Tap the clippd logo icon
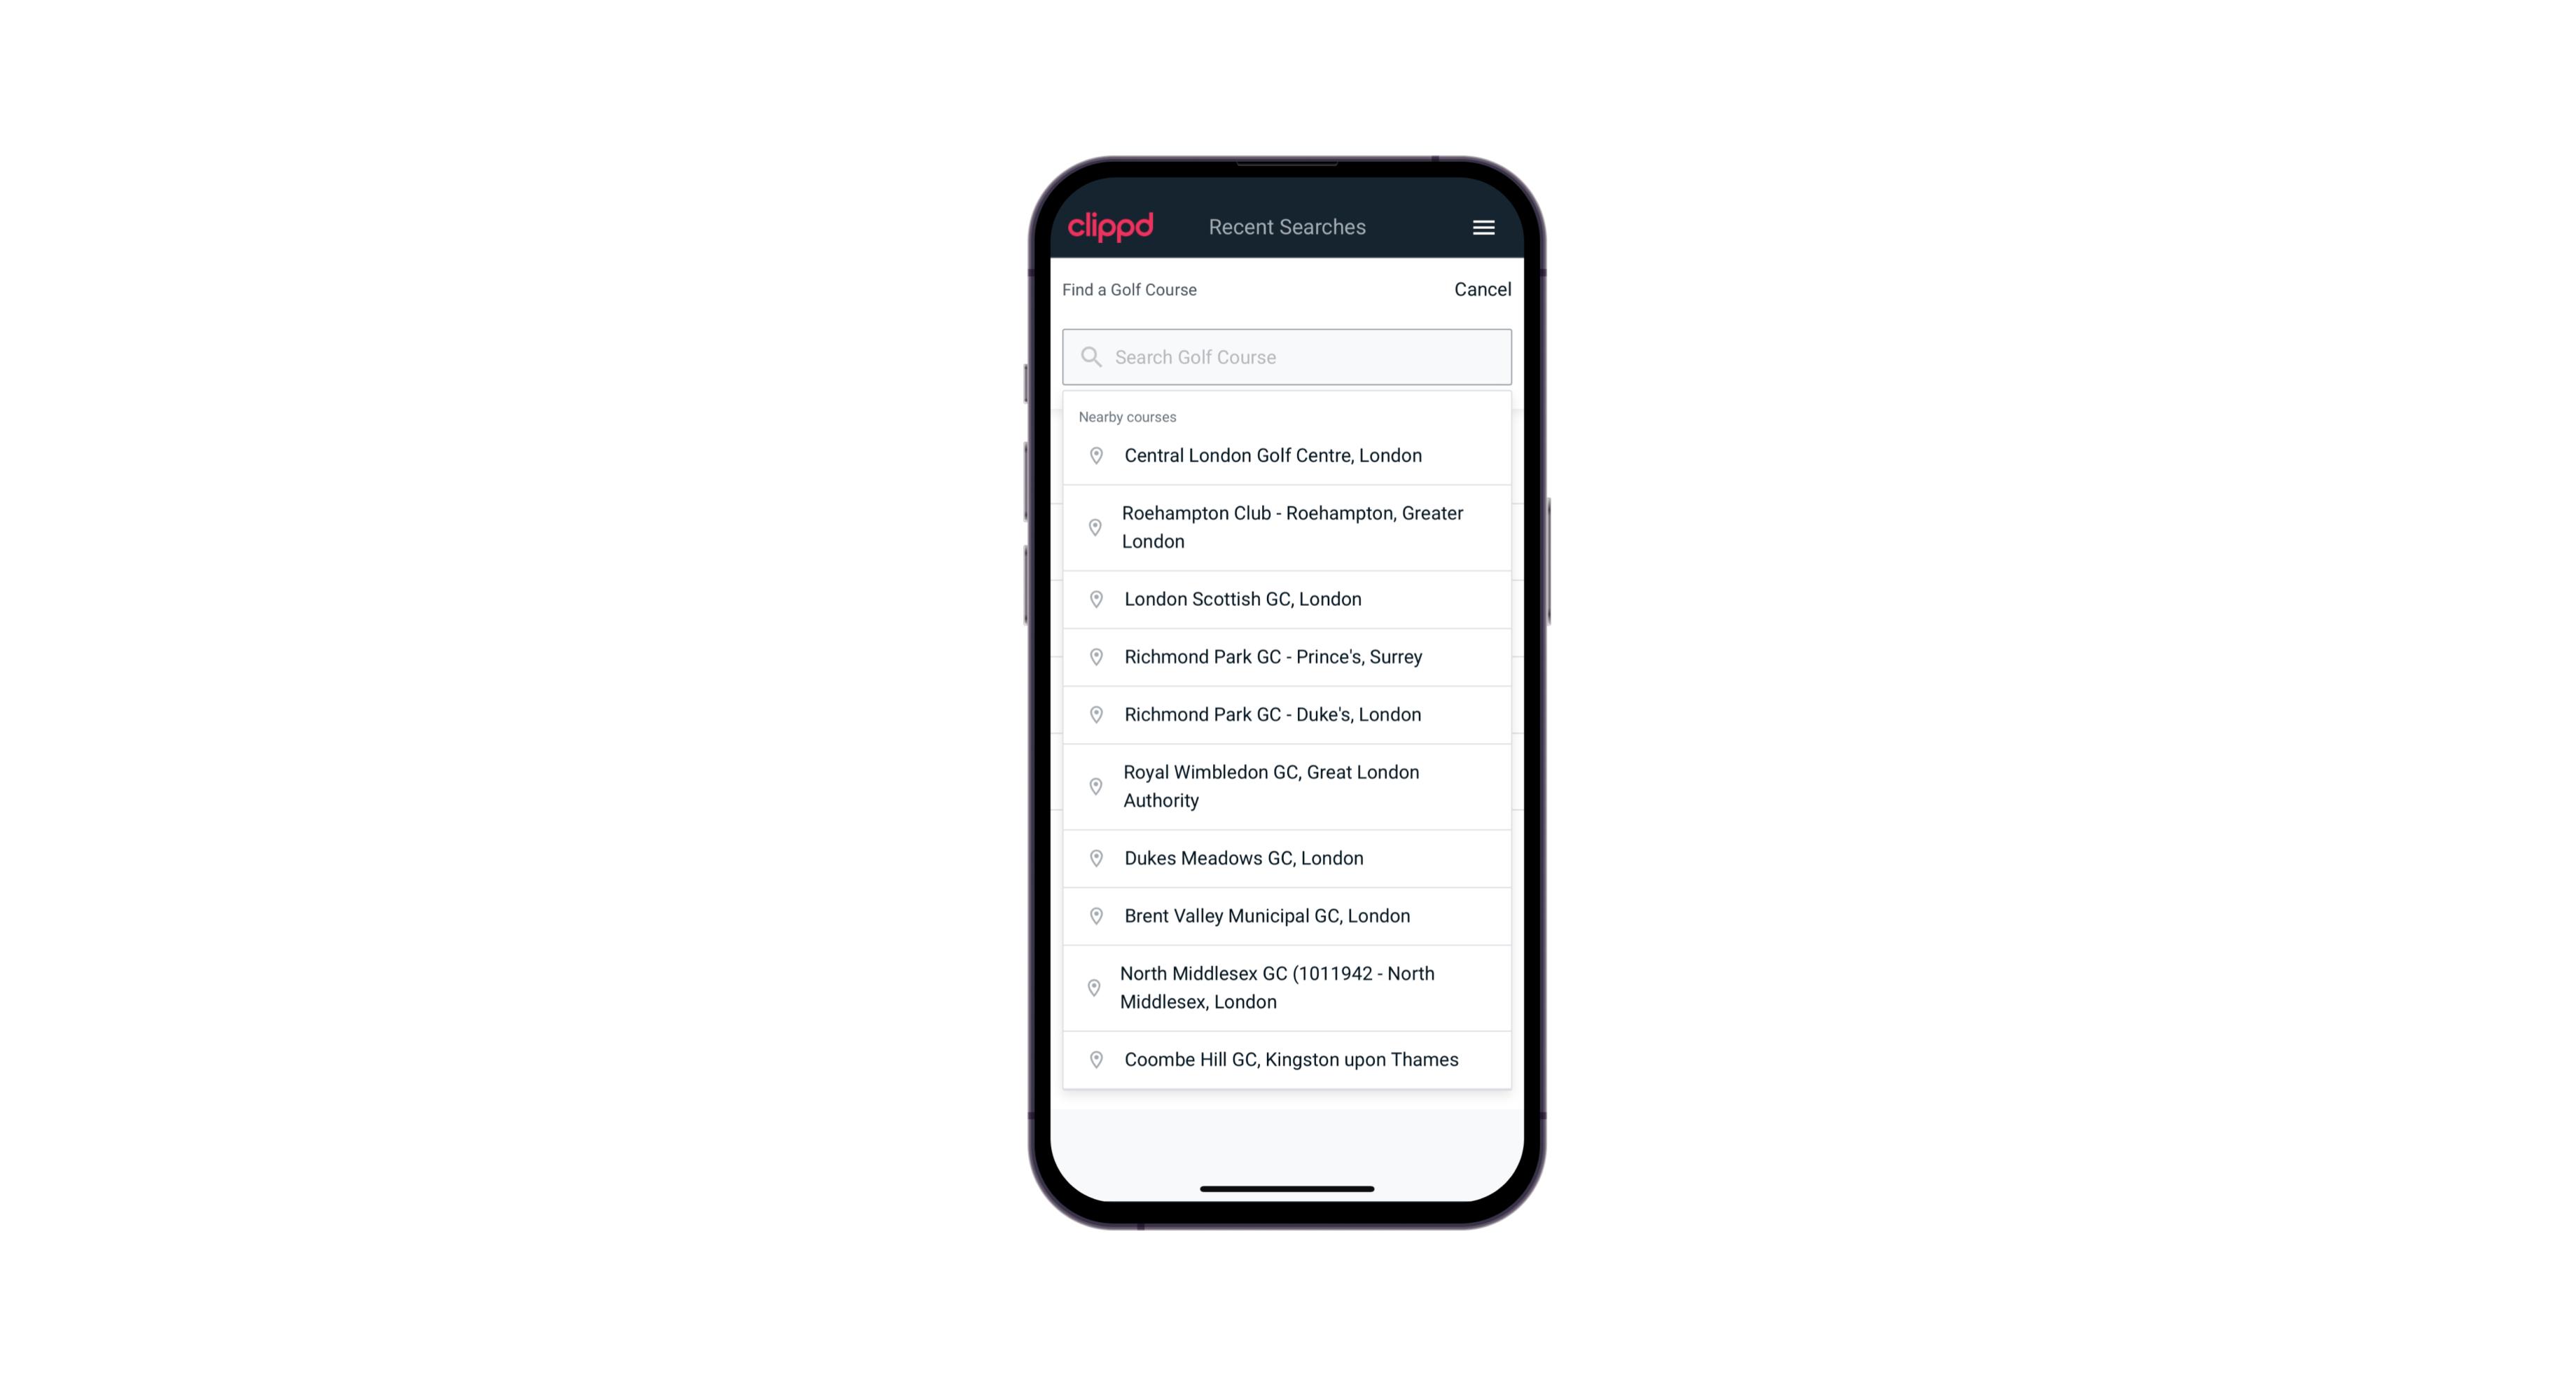Image resolution: width=2576 pixels, height=1386 pixels. (x=1111, y=226)
